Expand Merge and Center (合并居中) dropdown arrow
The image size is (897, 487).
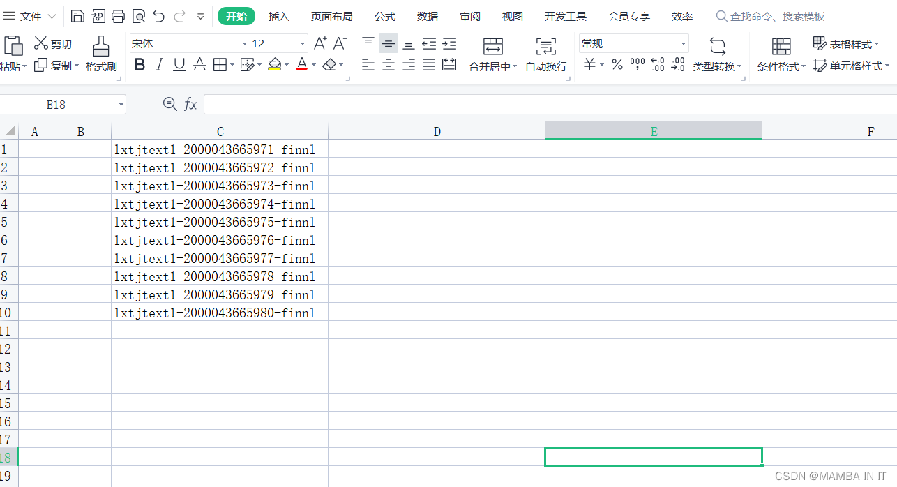tap(515, 67)
